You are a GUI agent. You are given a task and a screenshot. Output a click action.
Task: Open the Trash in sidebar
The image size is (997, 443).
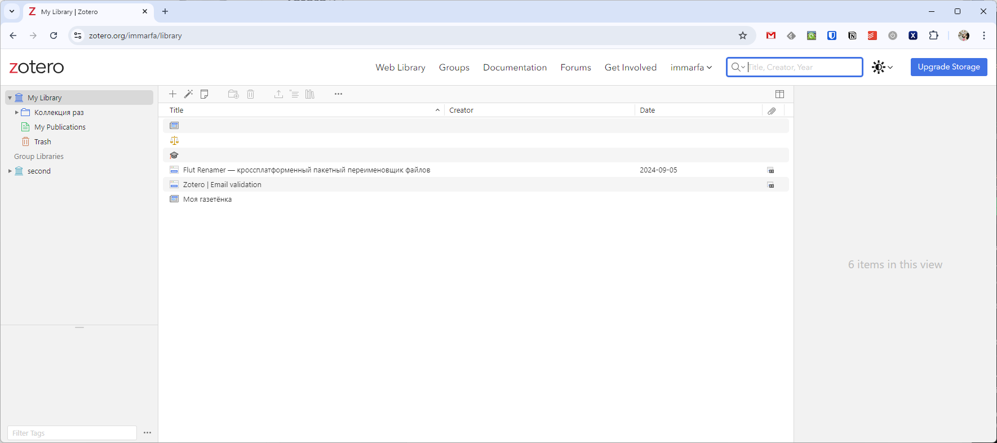click(42, 142)
